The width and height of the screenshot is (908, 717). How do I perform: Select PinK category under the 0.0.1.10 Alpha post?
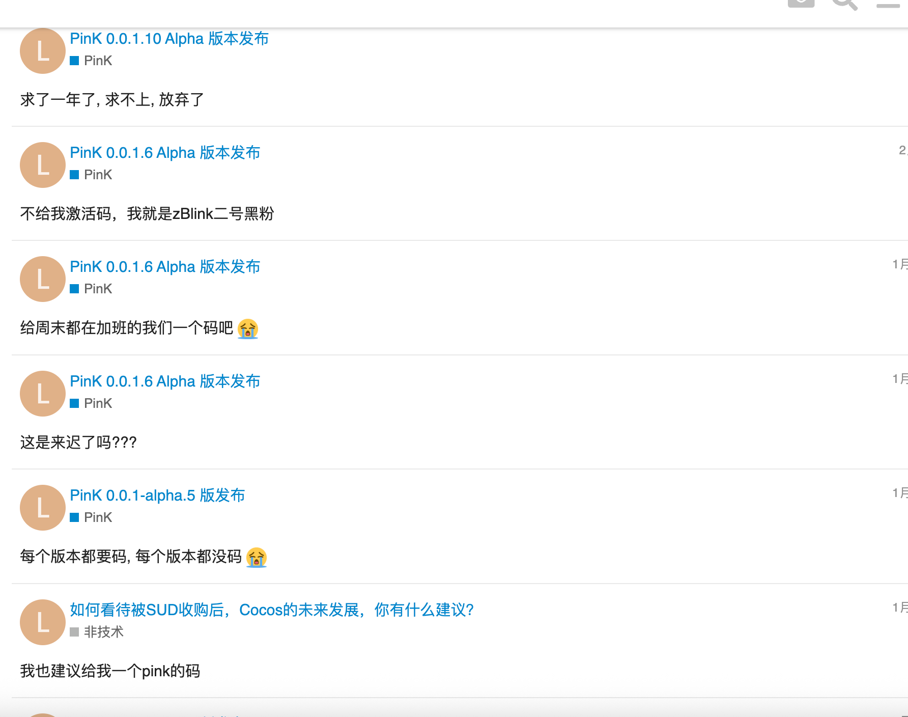pyautogui.click(x=91, y=61)
